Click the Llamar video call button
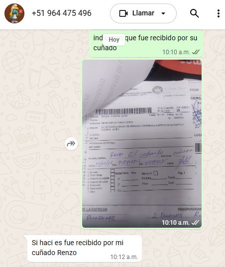 [x=143, y=13]
